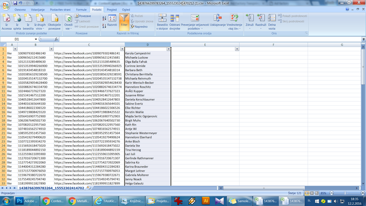Click the select-all corner of the grid
This screenshot has height=206, width=366.
(x=3, y=45)
